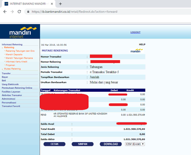Open Fasilitas Layanan menu
This screenshot has height=155, width=191.
click(x=11, y=92)
